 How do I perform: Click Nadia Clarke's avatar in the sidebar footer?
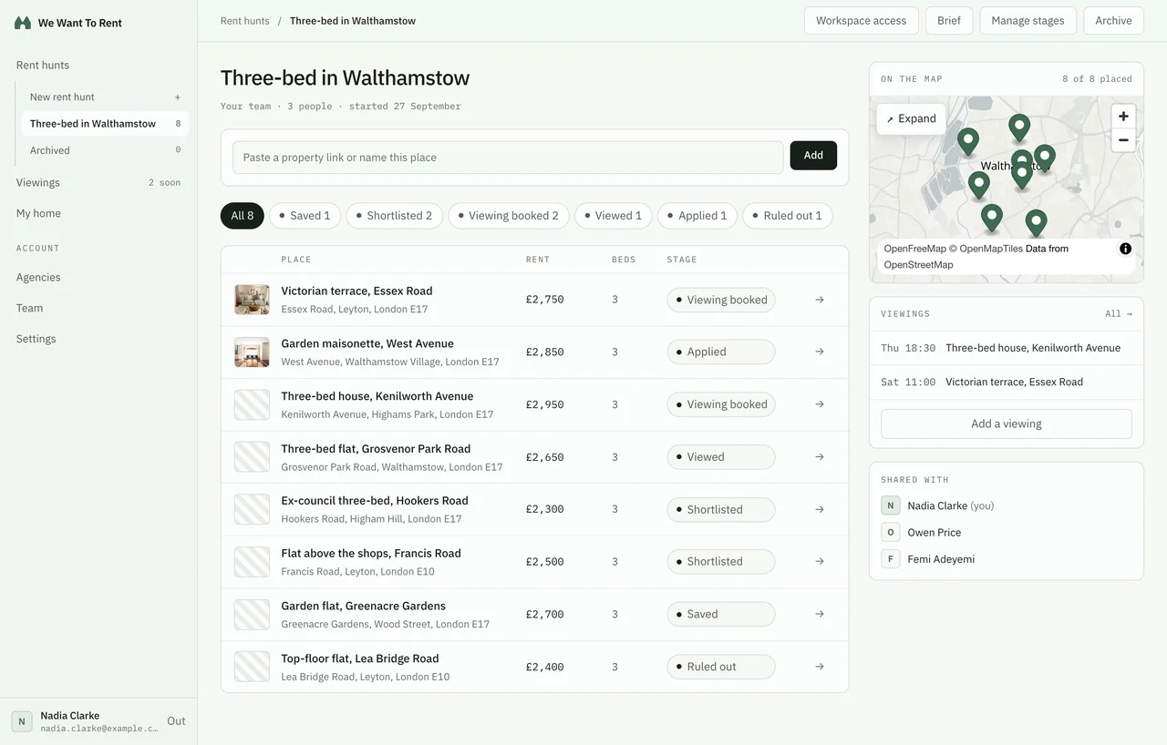[x=22, y=721]
